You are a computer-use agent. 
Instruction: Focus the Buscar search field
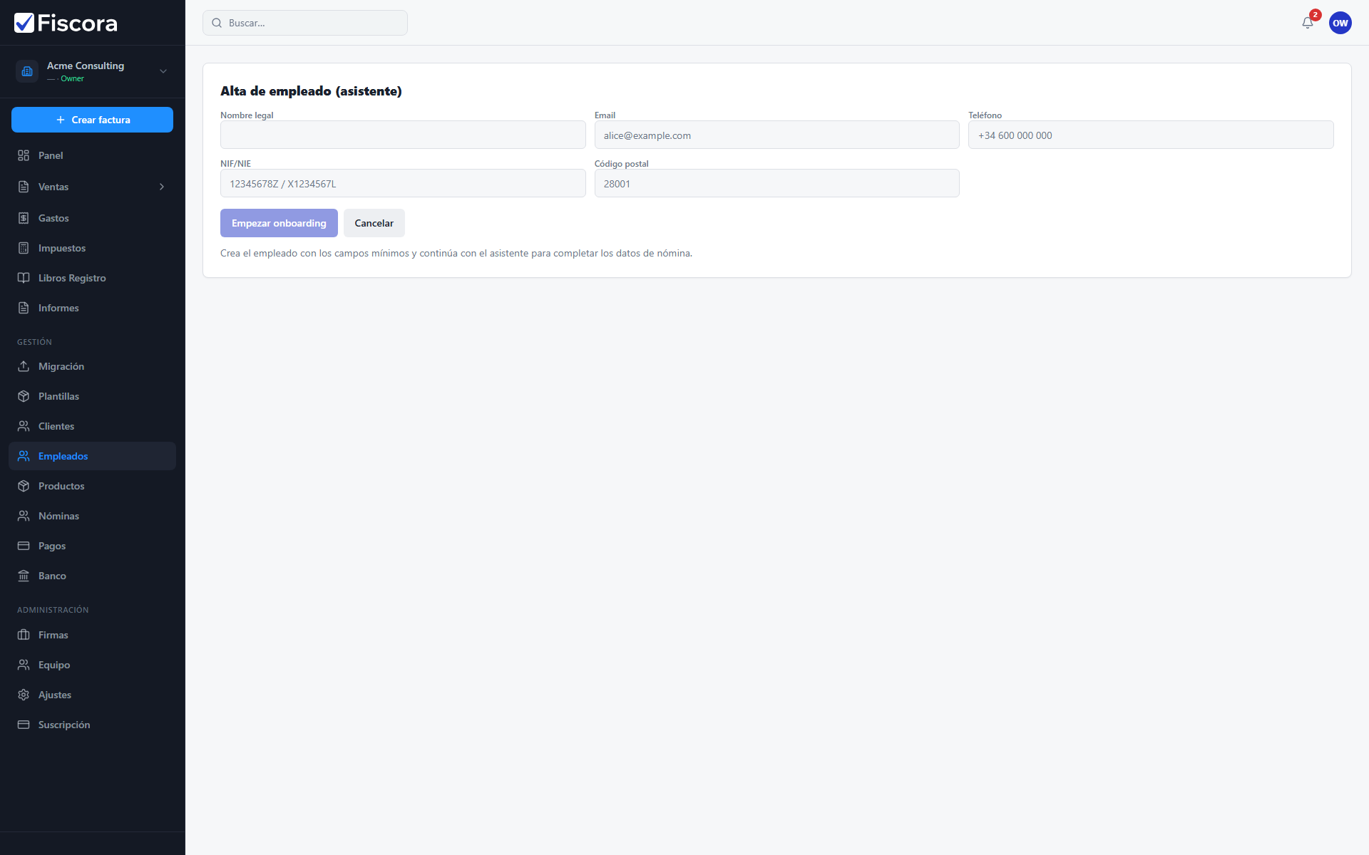pos(305,23)
